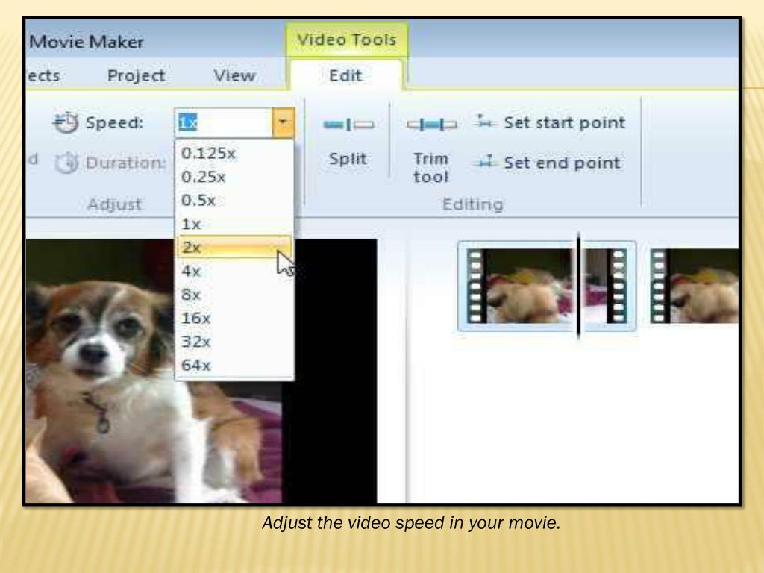This screenshot has height=573, width=764.
Task: Select 0.125x speed option
Action: [x=234, y=154]
